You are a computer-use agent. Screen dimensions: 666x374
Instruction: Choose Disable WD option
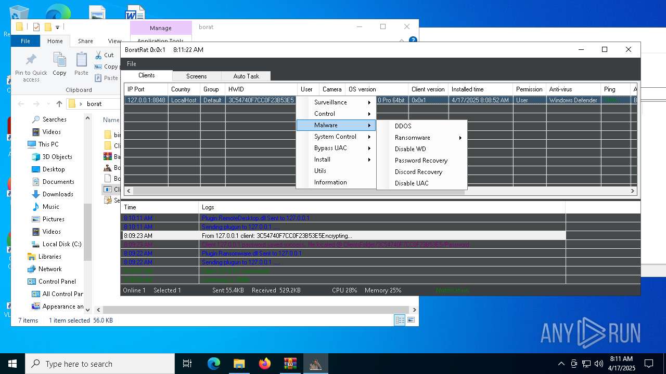[422, 149]
